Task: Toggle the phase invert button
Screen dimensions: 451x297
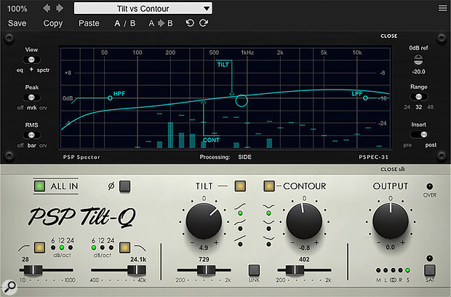Action: click(x=124, y=186)
